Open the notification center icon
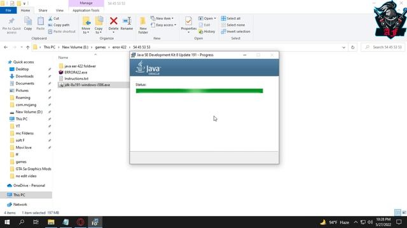 point(399,222)
